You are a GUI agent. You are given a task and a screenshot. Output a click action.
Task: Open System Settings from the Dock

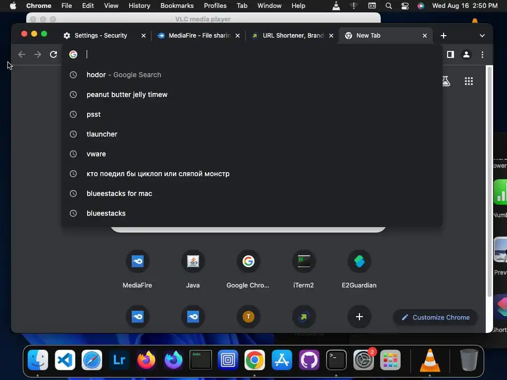tap(363, 360)
